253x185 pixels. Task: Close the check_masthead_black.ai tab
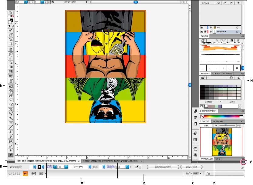tap(141, 161)
